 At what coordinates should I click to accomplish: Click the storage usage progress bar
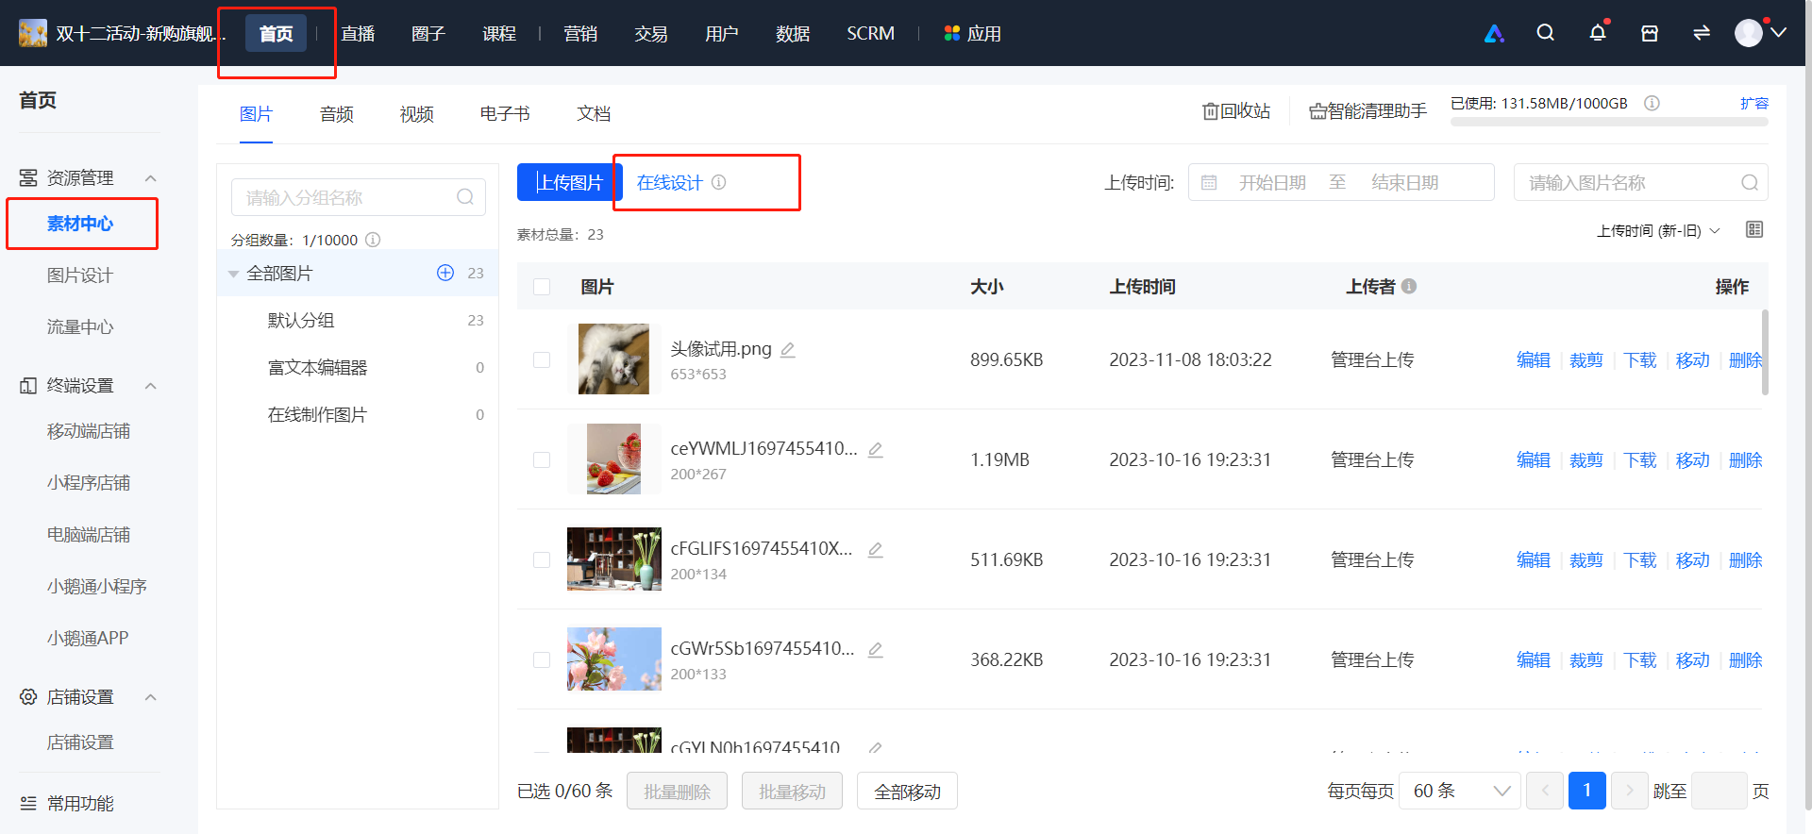(x=1609, y=122)
